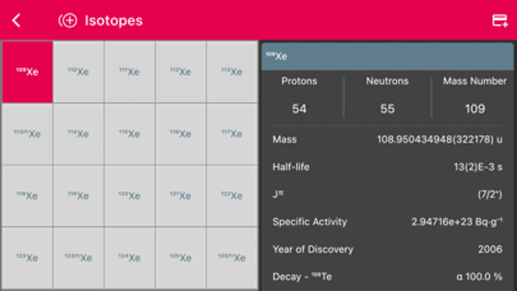Tap the 124Xe isotope tile
Viewport: 517px width, 291px height.
[129, 258]
